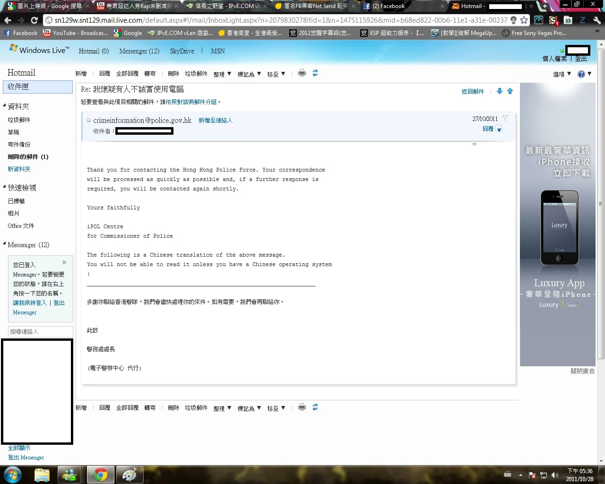Click the 依照對話將郵件分組 link
Screen dimensions: 605x484
191,102
